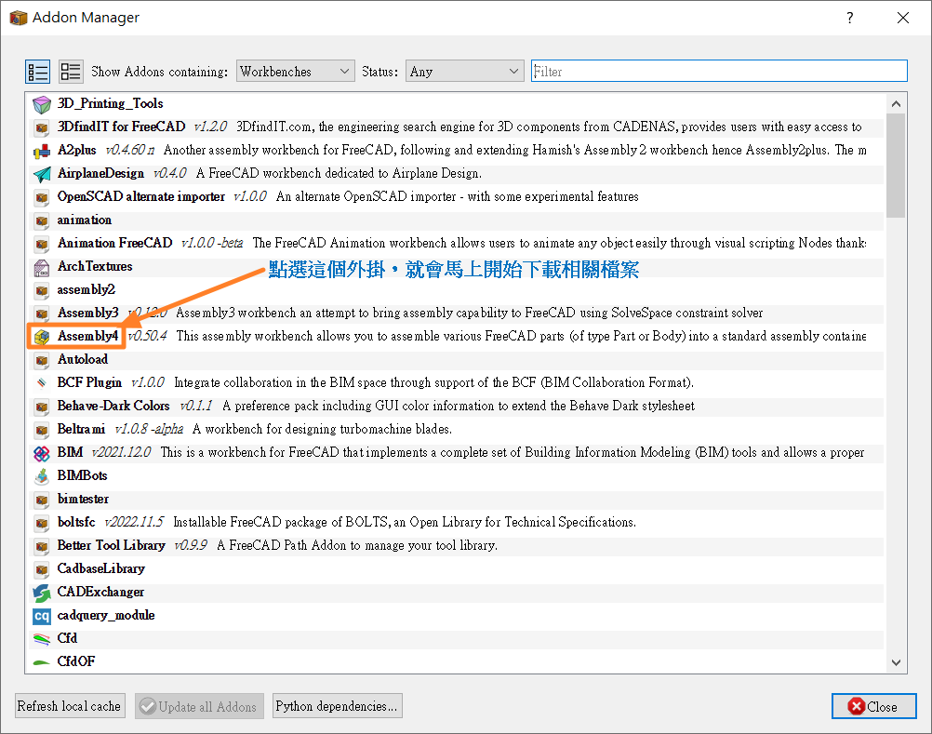This screenshot has width=932, height=734.
Task: Click the 3D_Printing_Tools icon
Action: [x=42, y=104]
